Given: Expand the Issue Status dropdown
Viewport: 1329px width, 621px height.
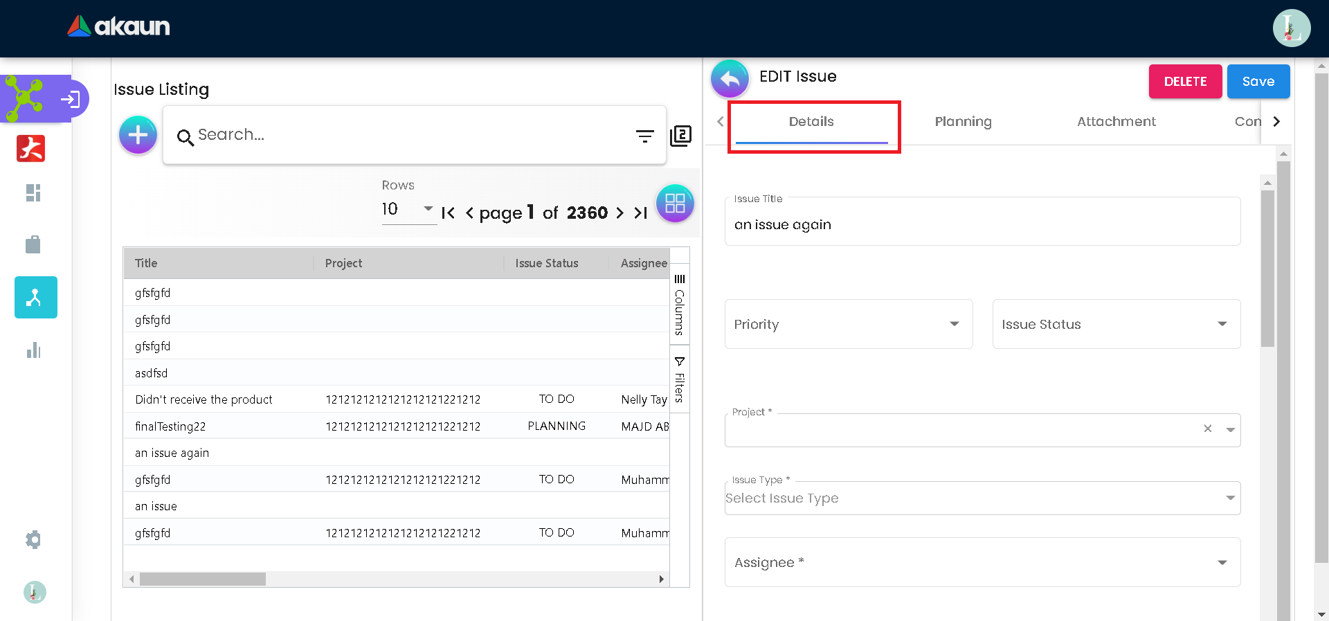Looking at the screenshot, I should [x=1116, y=324].
